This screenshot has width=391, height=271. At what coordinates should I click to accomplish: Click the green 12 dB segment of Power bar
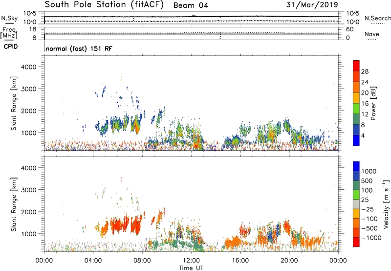356,108
